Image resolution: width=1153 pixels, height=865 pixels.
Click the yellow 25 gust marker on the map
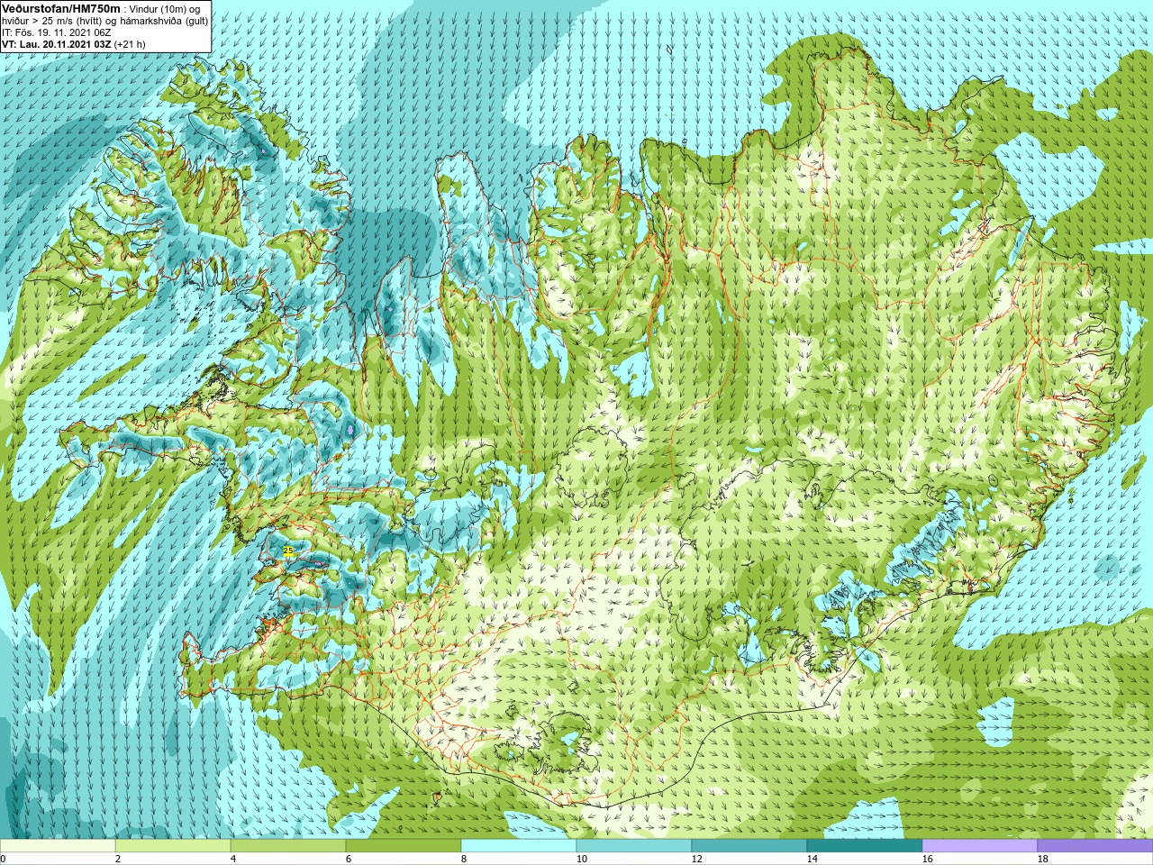coord(288,551)
